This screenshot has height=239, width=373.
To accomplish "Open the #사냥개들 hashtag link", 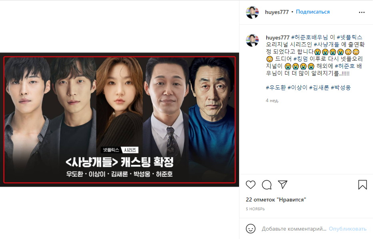I will pos(327,44).
